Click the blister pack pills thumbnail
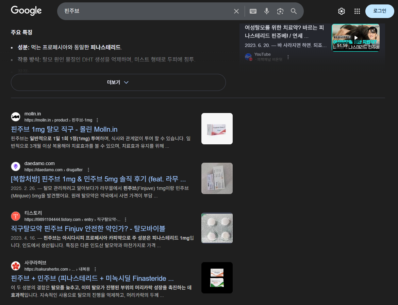 (217, 228)
